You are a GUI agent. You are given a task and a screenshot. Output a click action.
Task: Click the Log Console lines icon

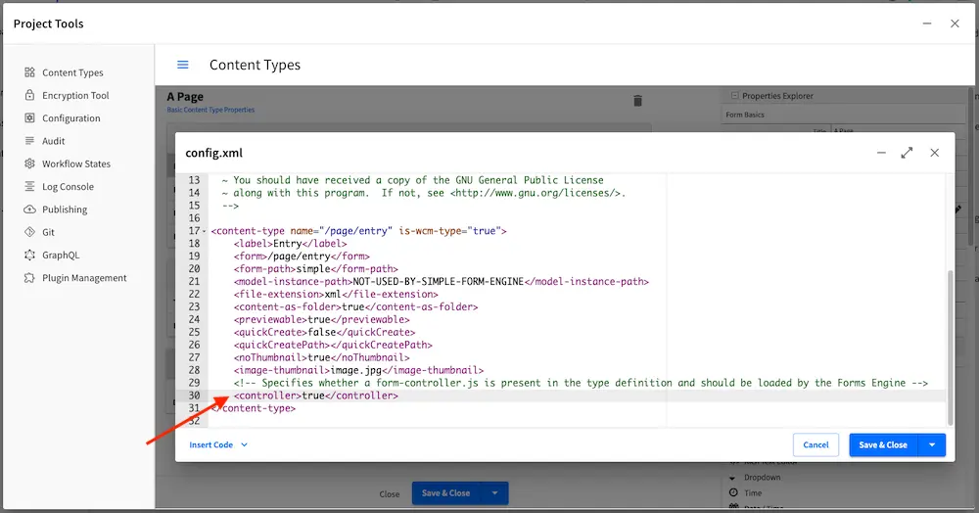(x=29, y=186)
